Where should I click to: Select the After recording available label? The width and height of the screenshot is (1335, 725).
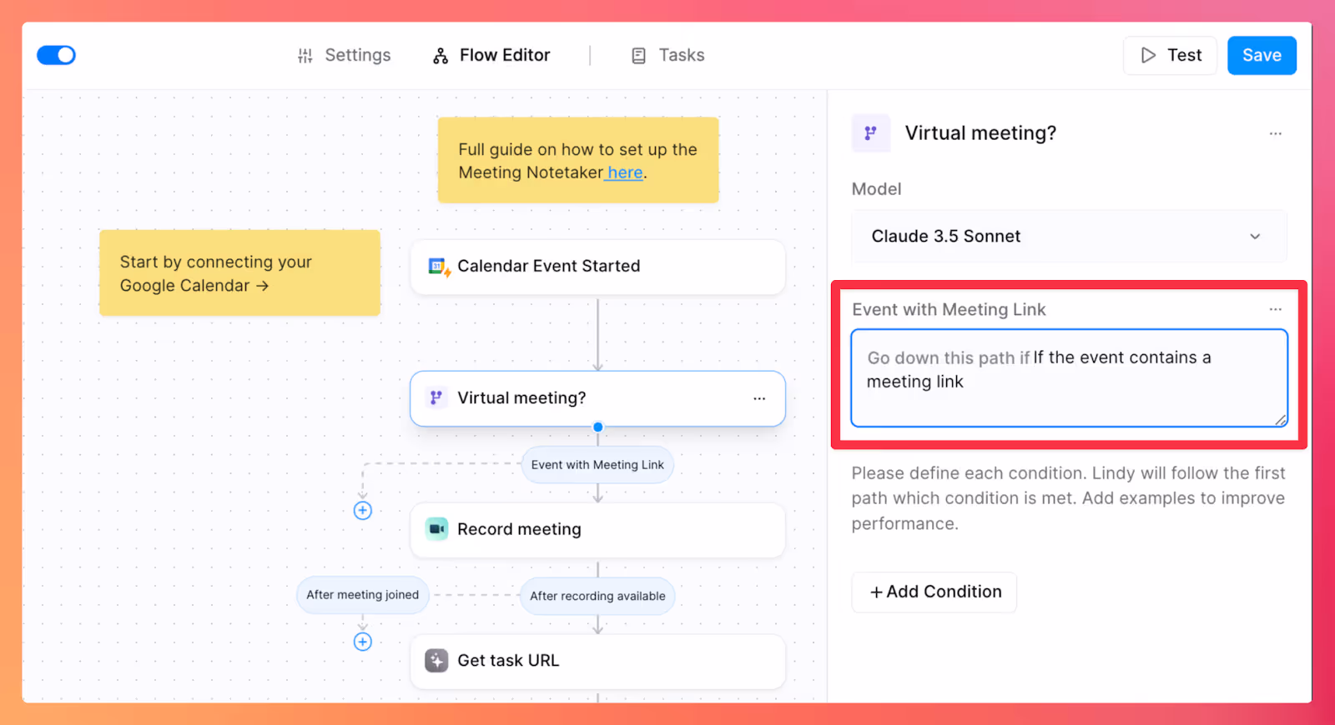pyautogui.click(x=597, y=596)
